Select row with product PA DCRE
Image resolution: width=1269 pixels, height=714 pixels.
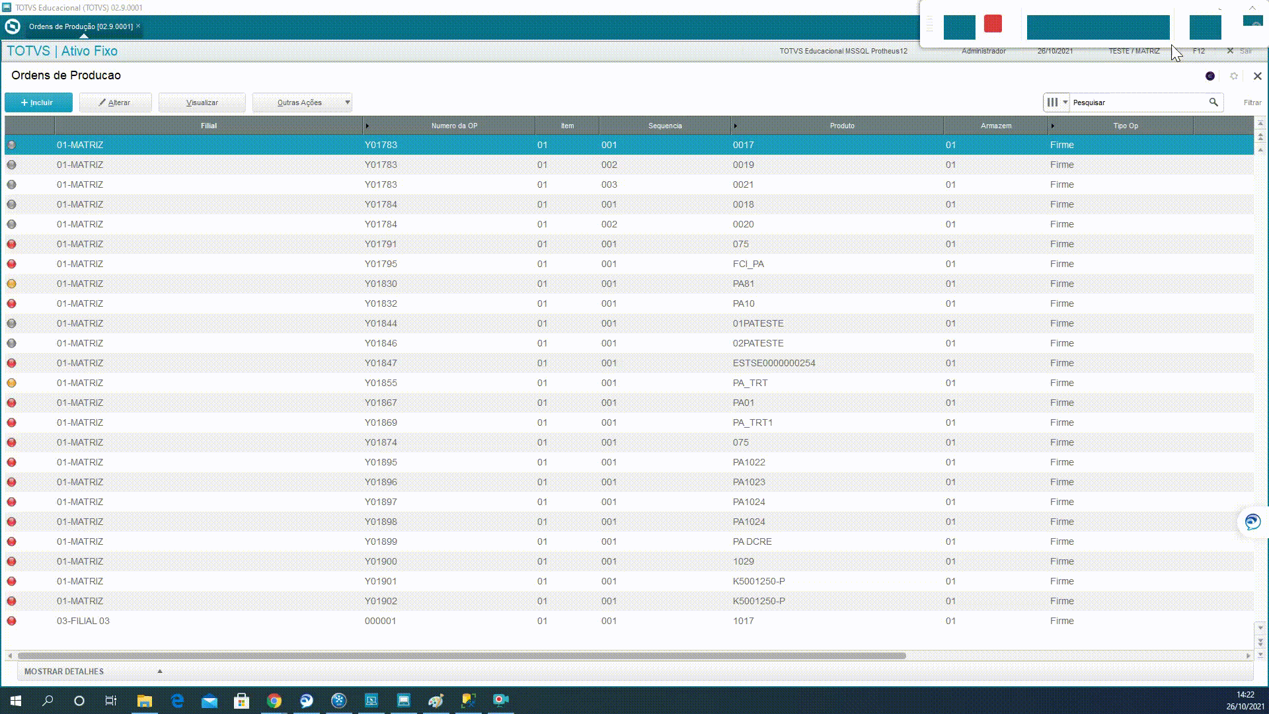coord(629,541)
